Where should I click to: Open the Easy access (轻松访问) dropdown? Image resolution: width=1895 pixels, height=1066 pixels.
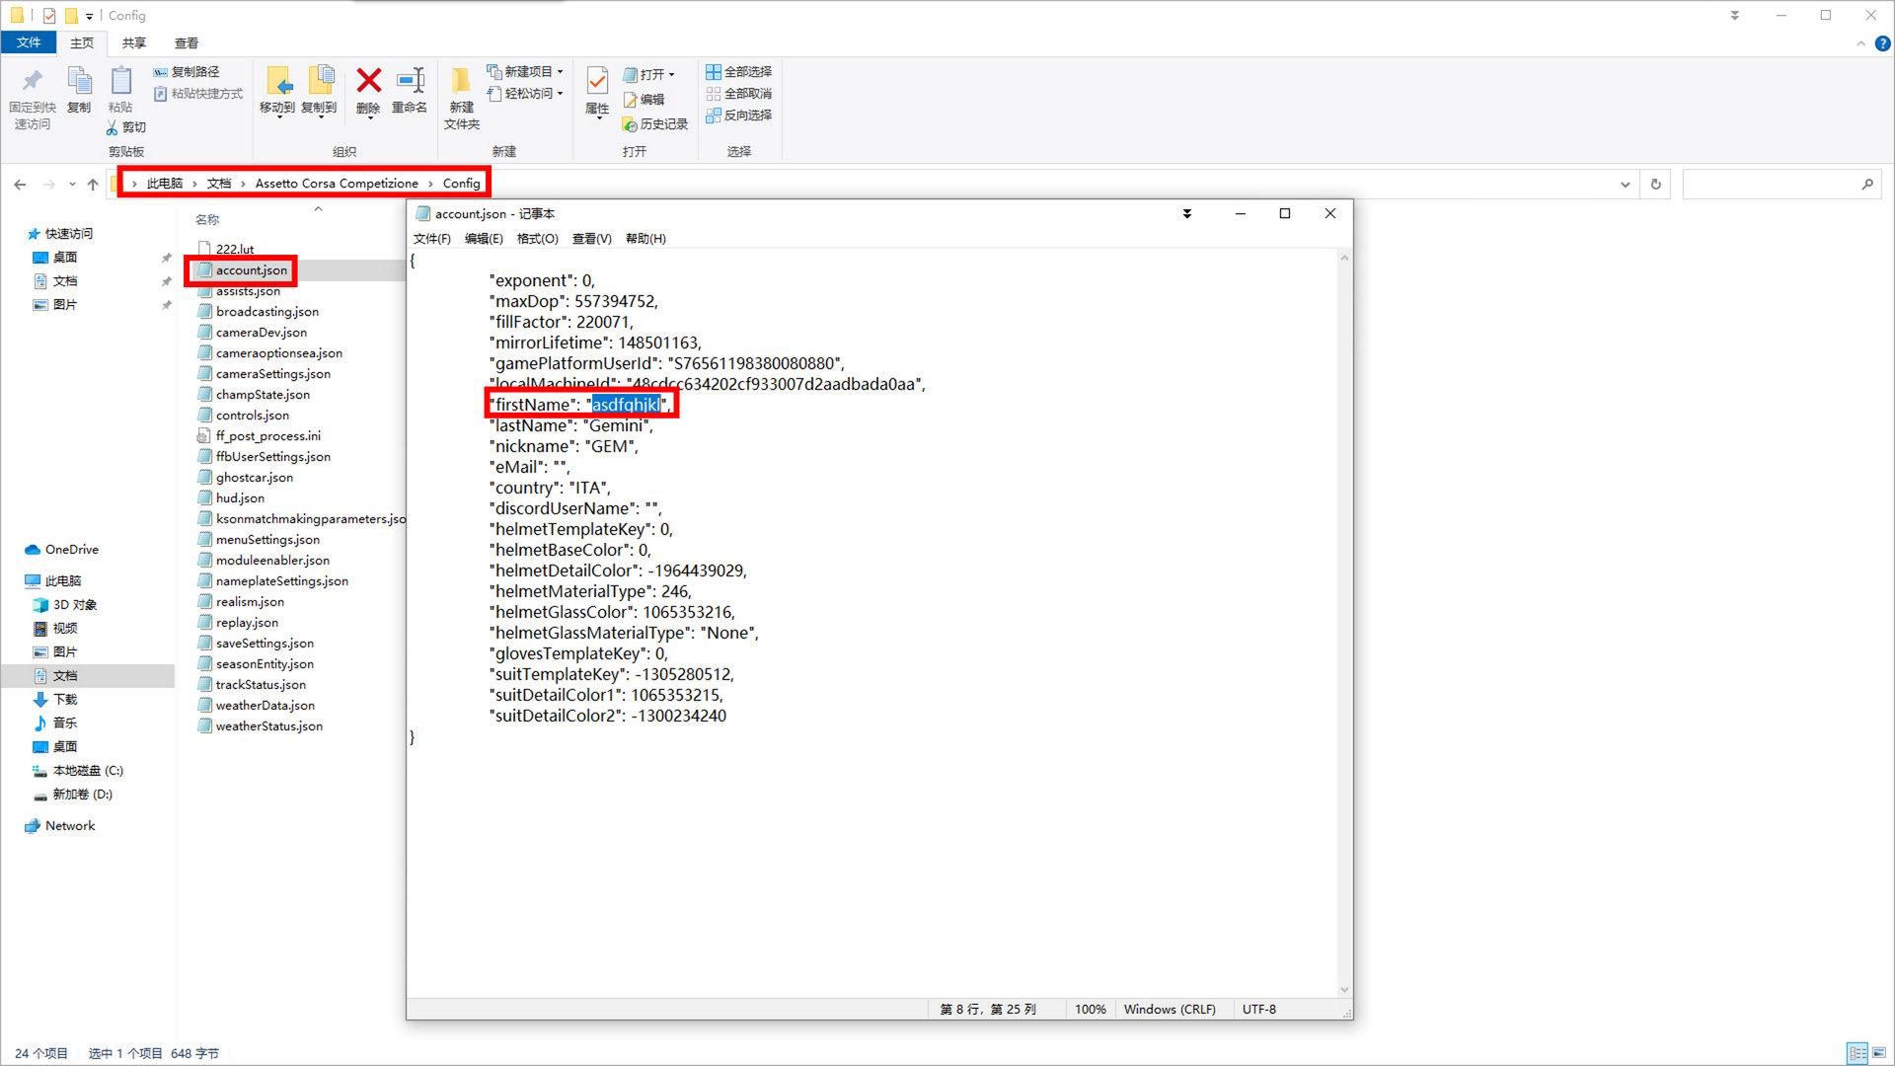[525, 94]
